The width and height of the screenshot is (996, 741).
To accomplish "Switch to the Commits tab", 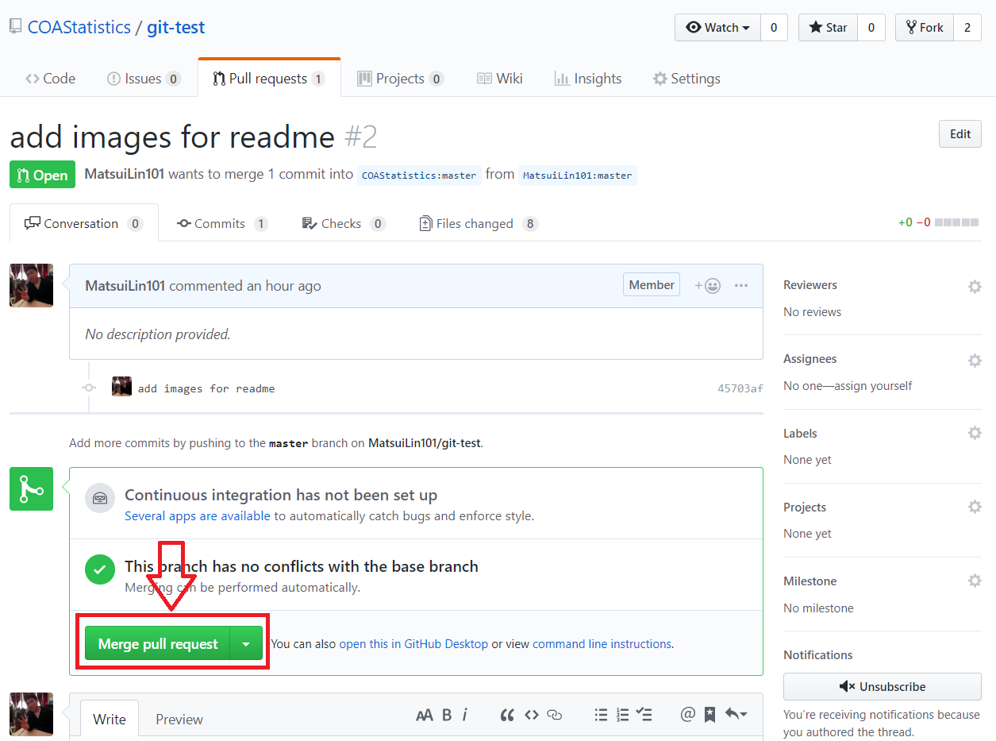I will click(x=222, y=223).
